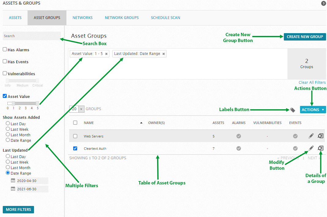Viewport: 327px width, 217px height.
Task: Open the Schedule Scan tab
Action: click(x=165, y=18)
